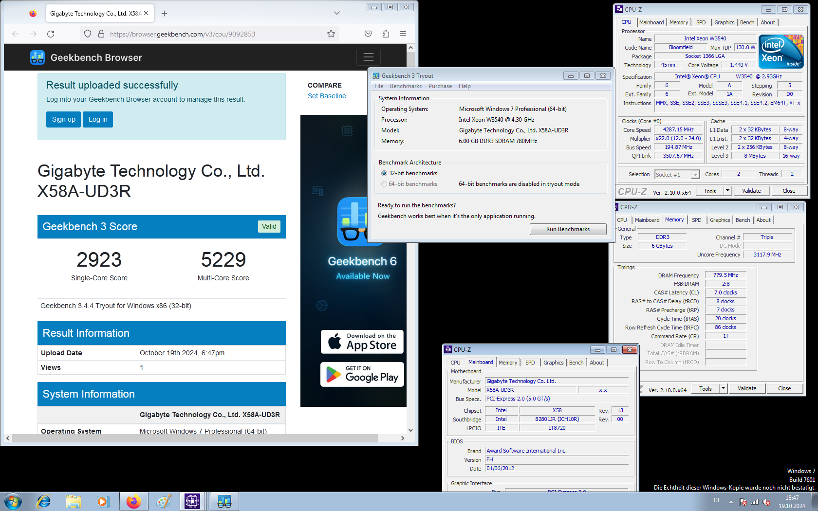The height and width of the screenshot is (511, 818).
Task: Show hidden tray icons arrow
Action: point(731,502)
